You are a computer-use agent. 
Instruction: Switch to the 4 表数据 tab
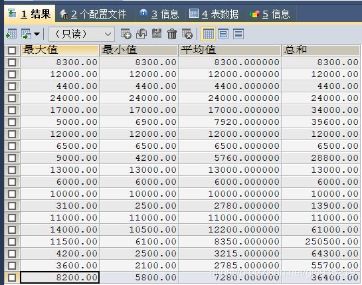tap(214, 14)
